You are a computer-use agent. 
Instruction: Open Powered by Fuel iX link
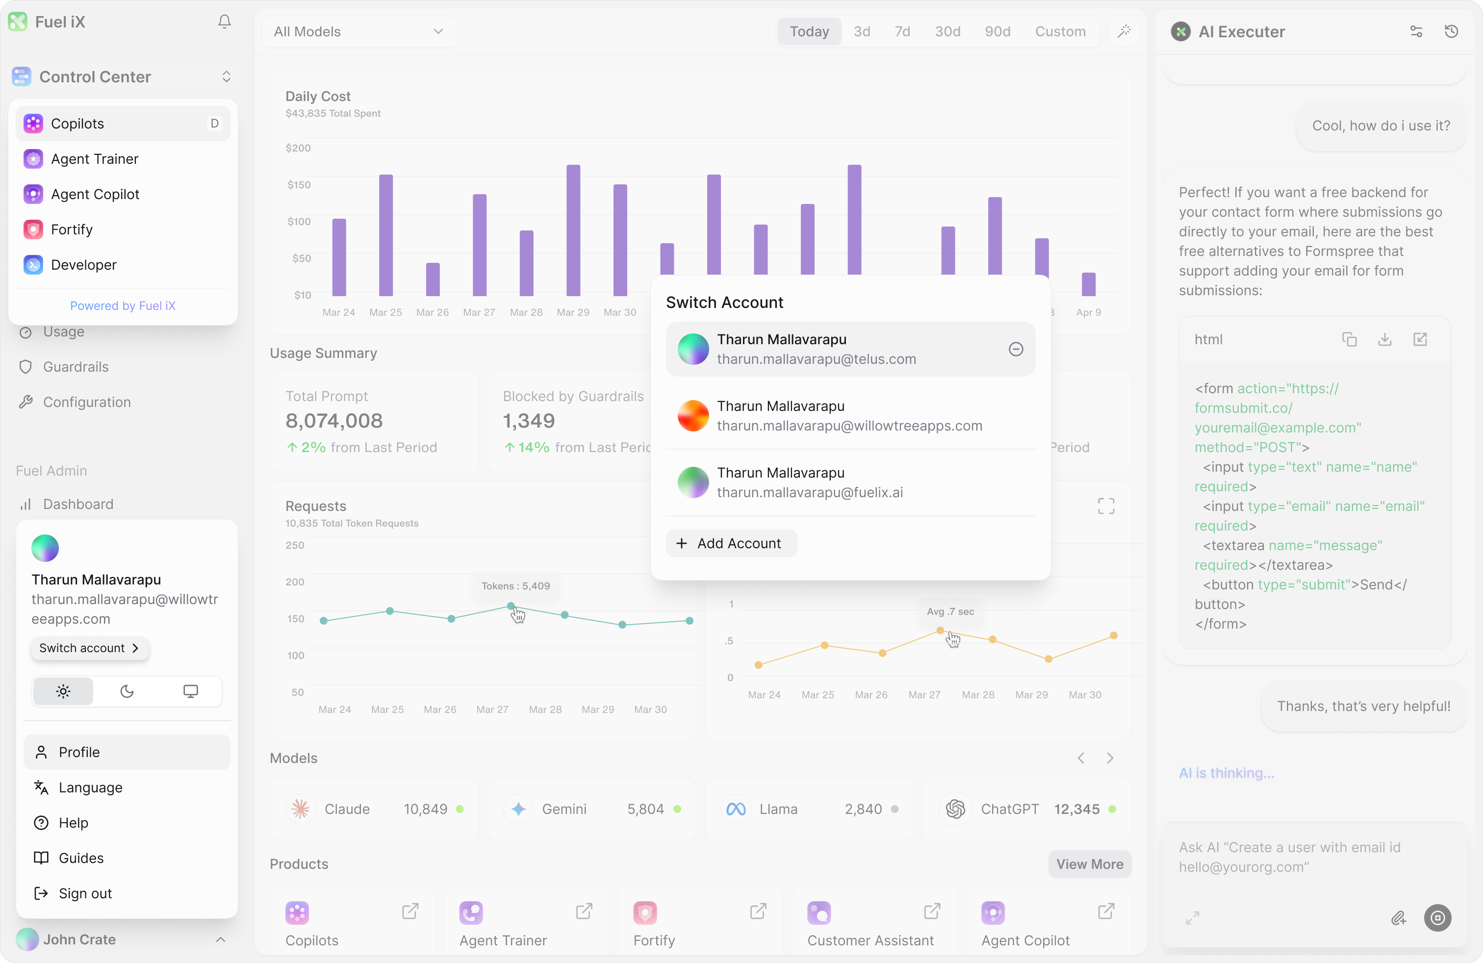123,306
